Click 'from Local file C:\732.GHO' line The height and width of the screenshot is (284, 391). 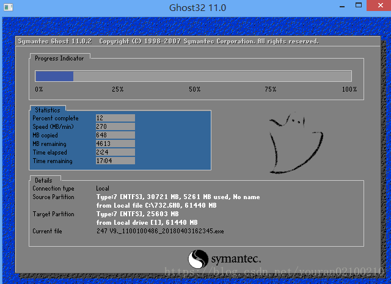tap(156, 205)
